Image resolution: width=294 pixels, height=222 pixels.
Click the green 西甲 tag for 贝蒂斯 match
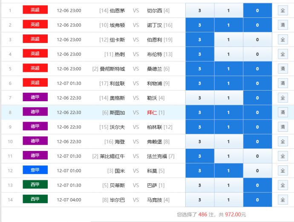35,185
